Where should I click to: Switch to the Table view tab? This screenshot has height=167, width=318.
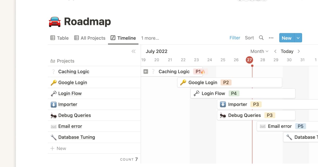[59, 38]
